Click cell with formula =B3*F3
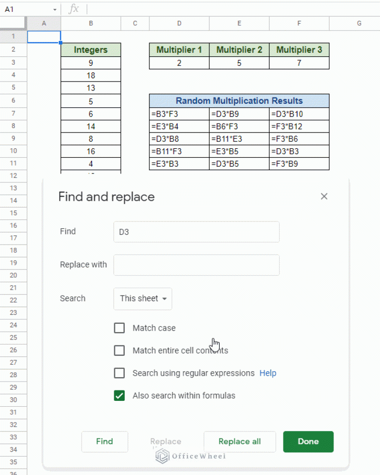This screenshot has width=380, height=475. point(179,114)
